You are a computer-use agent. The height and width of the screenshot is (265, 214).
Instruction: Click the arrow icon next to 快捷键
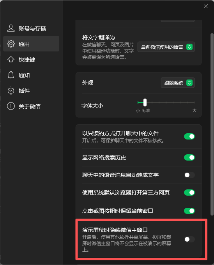pyautogui.click(x=11, y=59)
